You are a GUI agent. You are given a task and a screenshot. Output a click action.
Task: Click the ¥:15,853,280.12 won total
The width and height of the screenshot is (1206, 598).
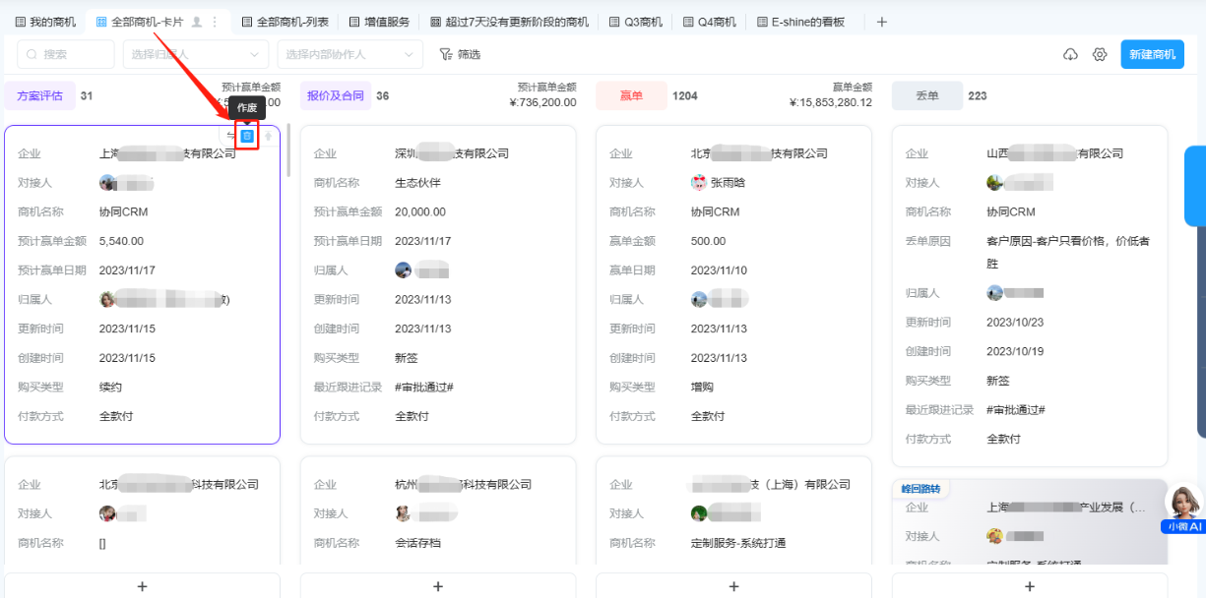(x=830, y=102)
